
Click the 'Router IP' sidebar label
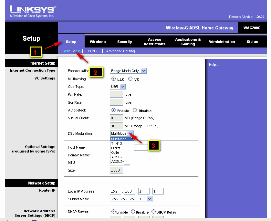47,190
